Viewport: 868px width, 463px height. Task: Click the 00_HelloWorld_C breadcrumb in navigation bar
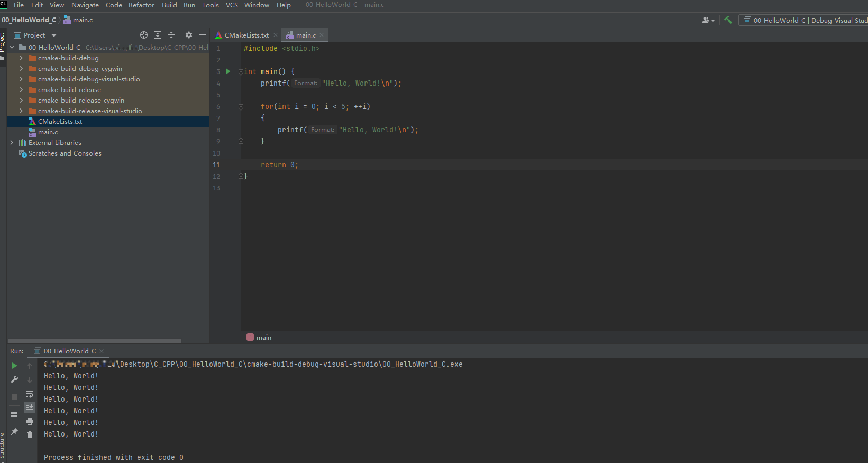pos(29,20)
